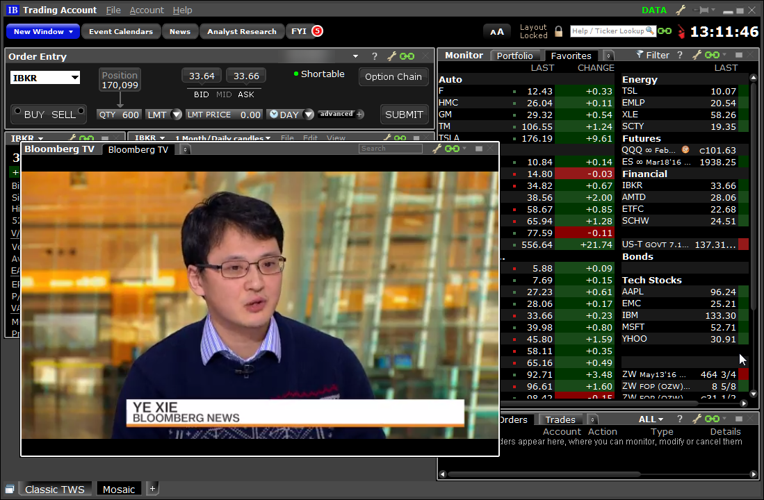Click the Bloomberg TV wrench settings icon
Screen dimensions: 764x500
437,149
